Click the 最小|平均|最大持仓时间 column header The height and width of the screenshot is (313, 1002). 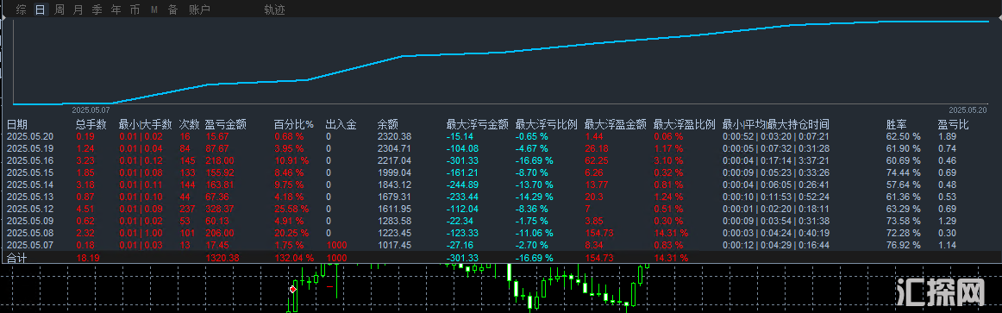[x=776, y=124]
